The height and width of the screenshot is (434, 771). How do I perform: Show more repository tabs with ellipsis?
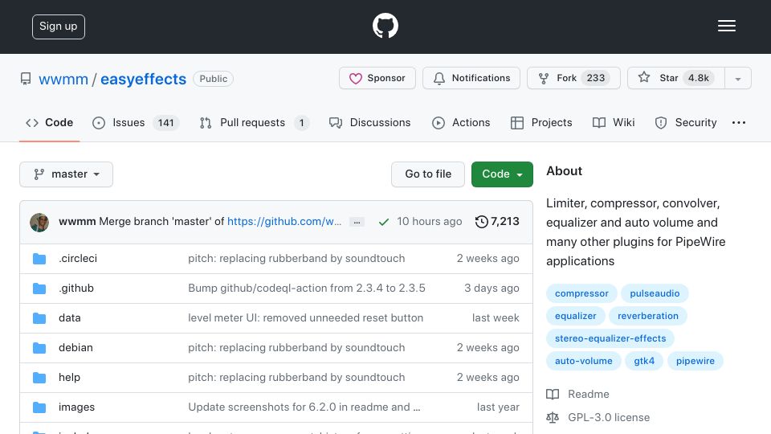coord(739,122)
